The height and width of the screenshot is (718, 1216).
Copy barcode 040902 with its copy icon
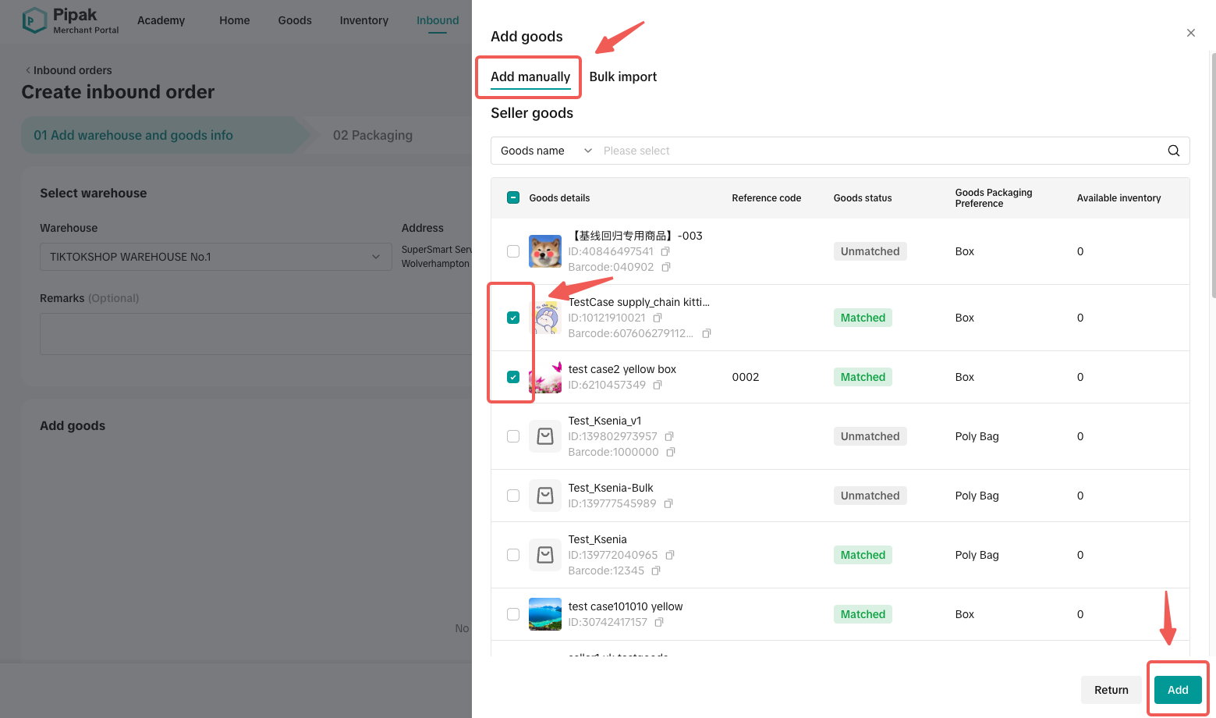pos(666,268)
